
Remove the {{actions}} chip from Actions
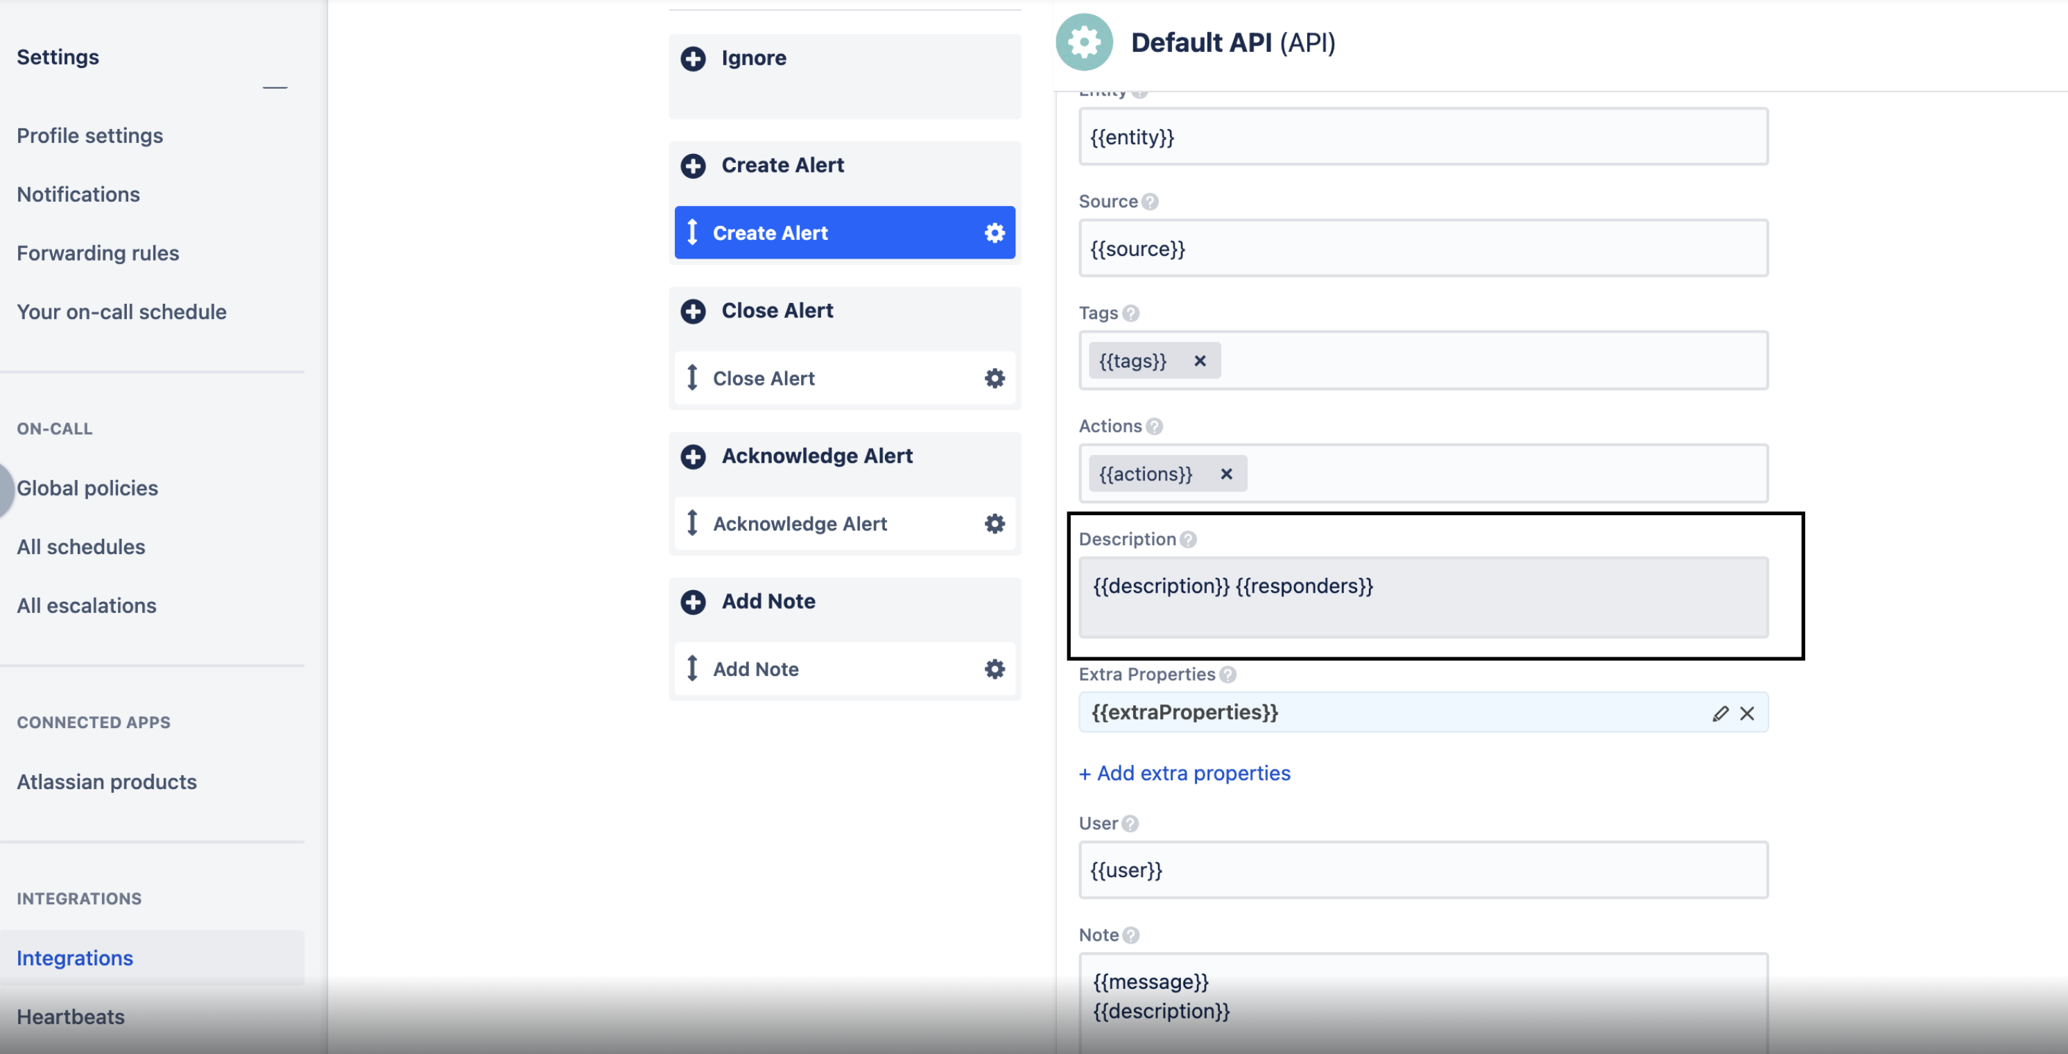(1226, 474)
